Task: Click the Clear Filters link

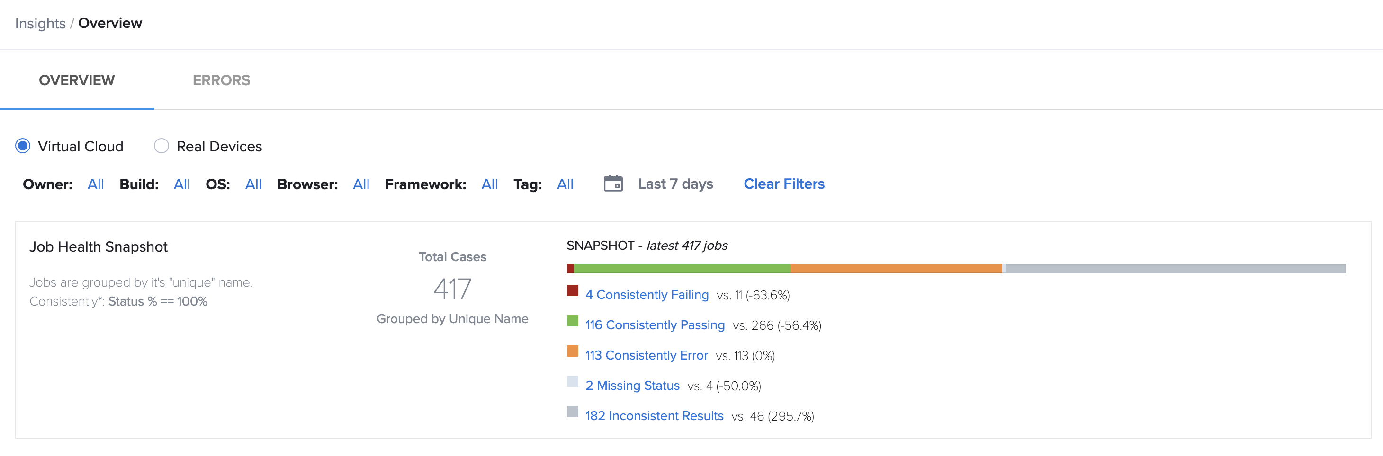Action: click(784, 184)
